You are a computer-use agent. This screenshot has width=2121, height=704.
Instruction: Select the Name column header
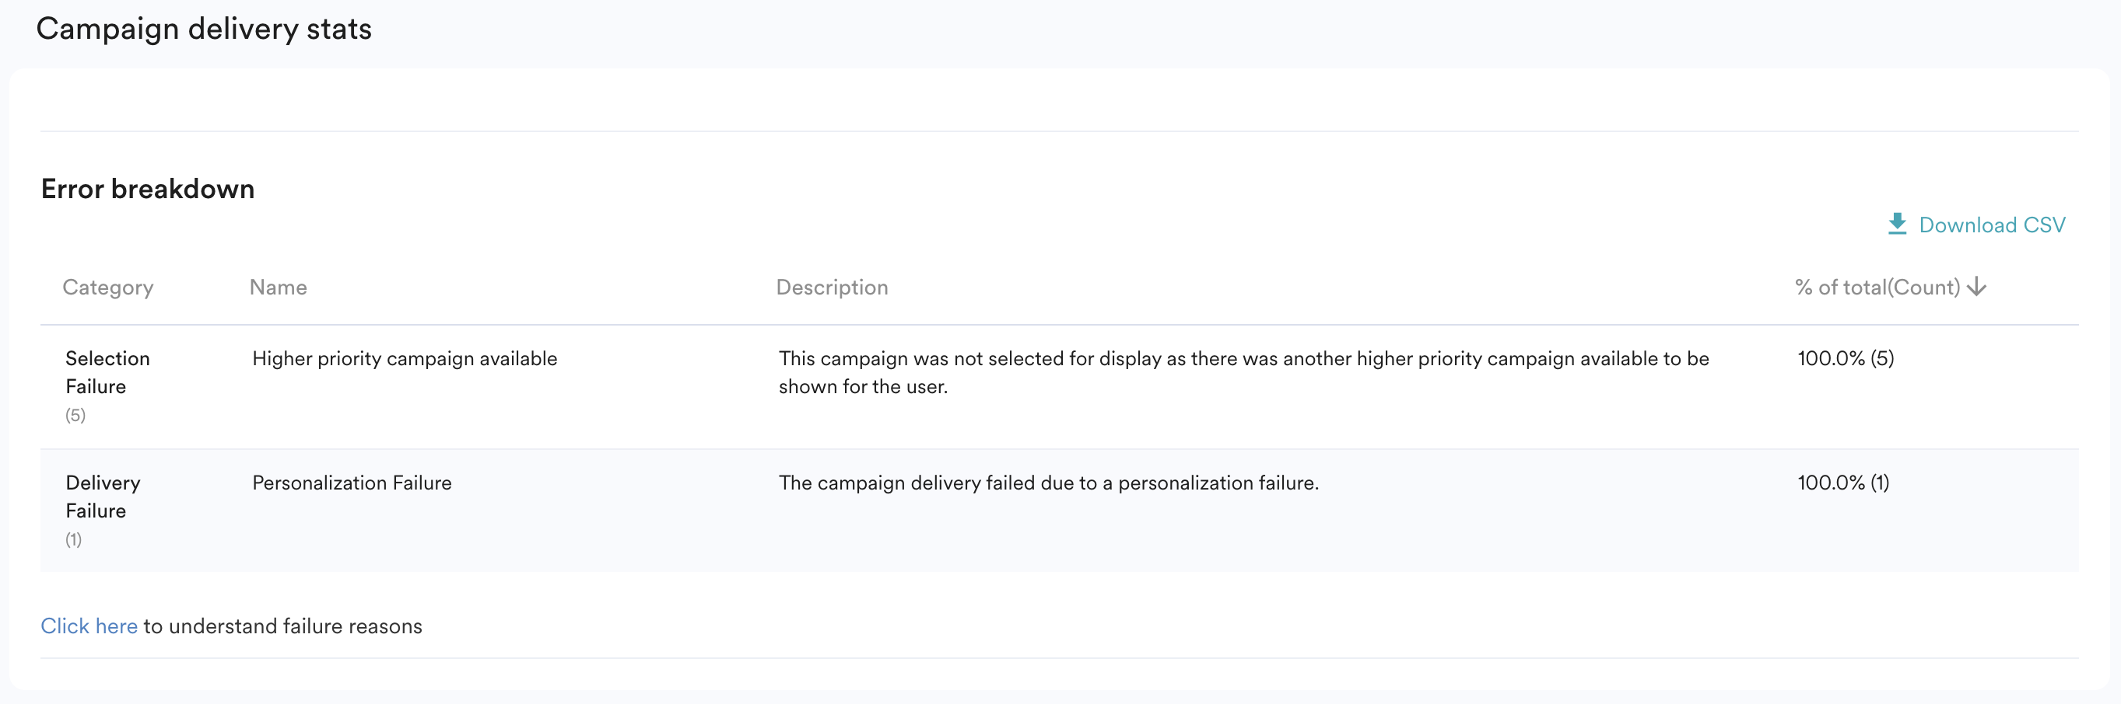coord(279,287)
